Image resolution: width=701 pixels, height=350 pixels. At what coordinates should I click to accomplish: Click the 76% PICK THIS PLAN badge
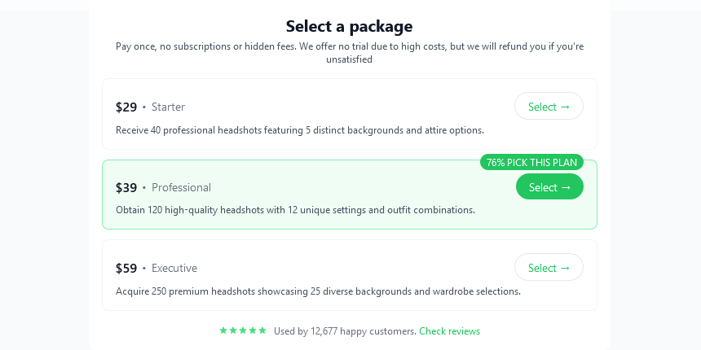(x=531, y=162)
